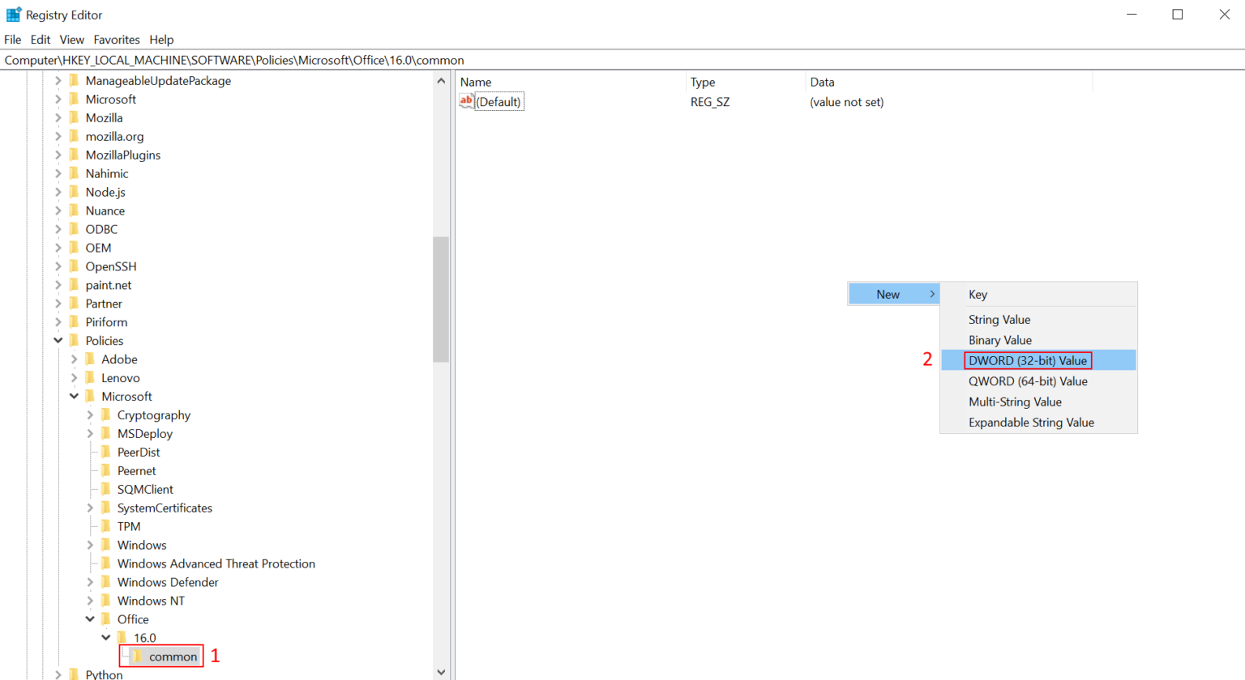This screenshot has width=1245, height=680.
Task: Choose DWORD (32-bit) Value from submenu
Action: tap(1027, 360)
